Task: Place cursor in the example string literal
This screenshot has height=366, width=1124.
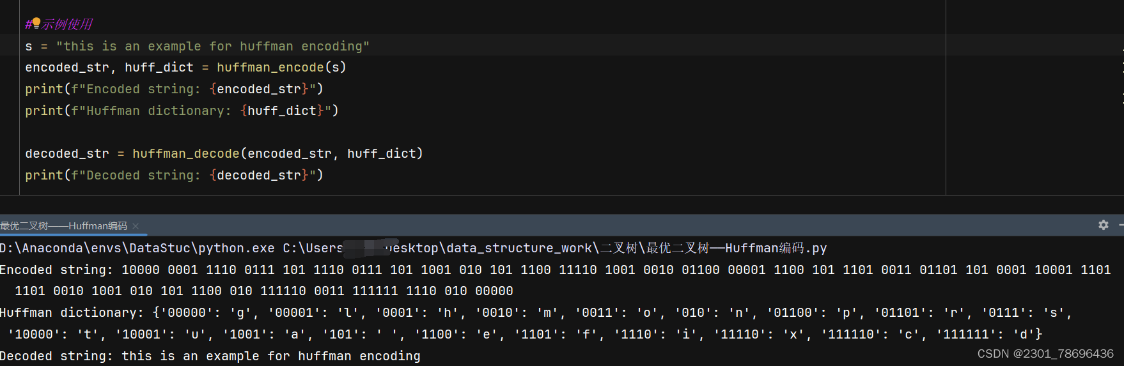Action: (x=213, y=46)
